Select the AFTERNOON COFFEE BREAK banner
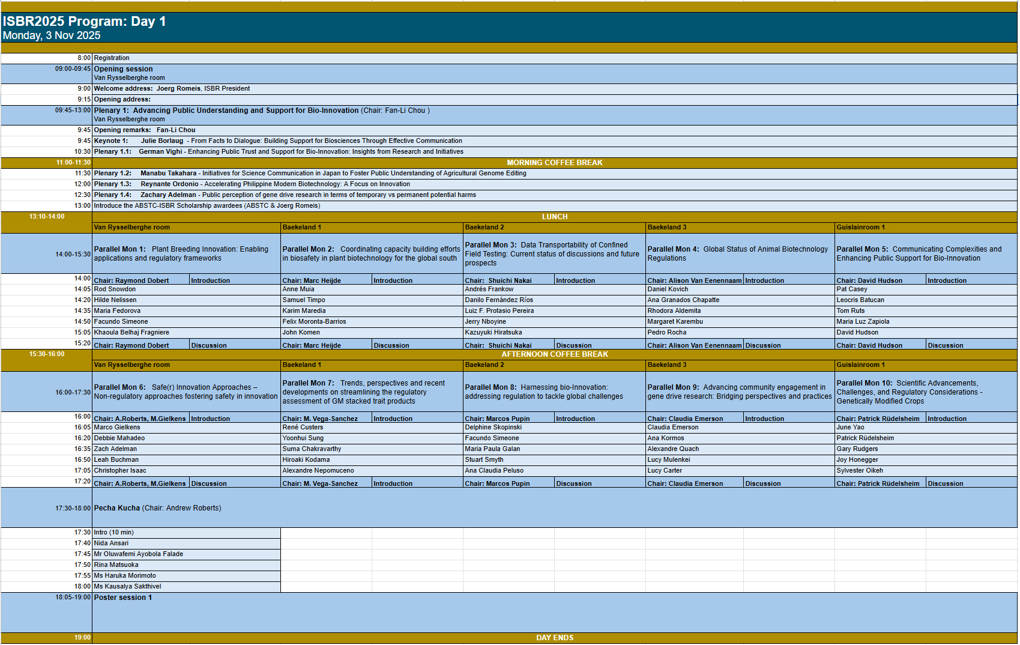 point(554,354)
